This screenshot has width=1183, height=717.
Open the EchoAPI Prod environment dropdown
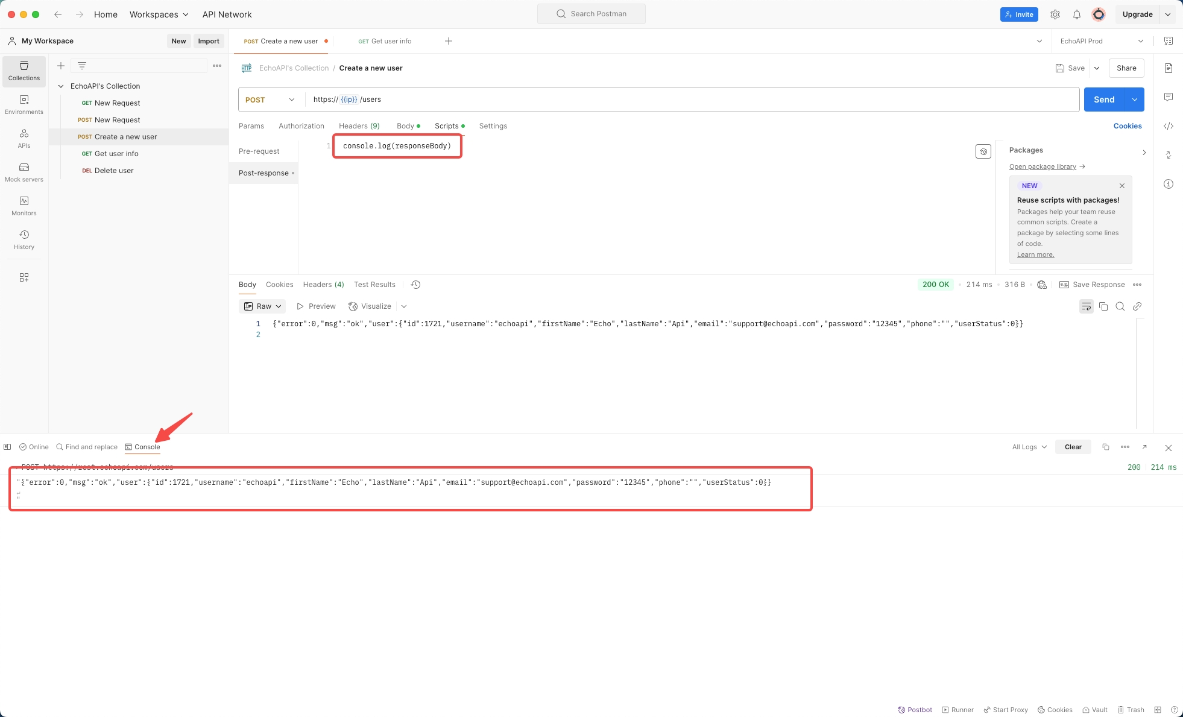[x=1102, y=41]
